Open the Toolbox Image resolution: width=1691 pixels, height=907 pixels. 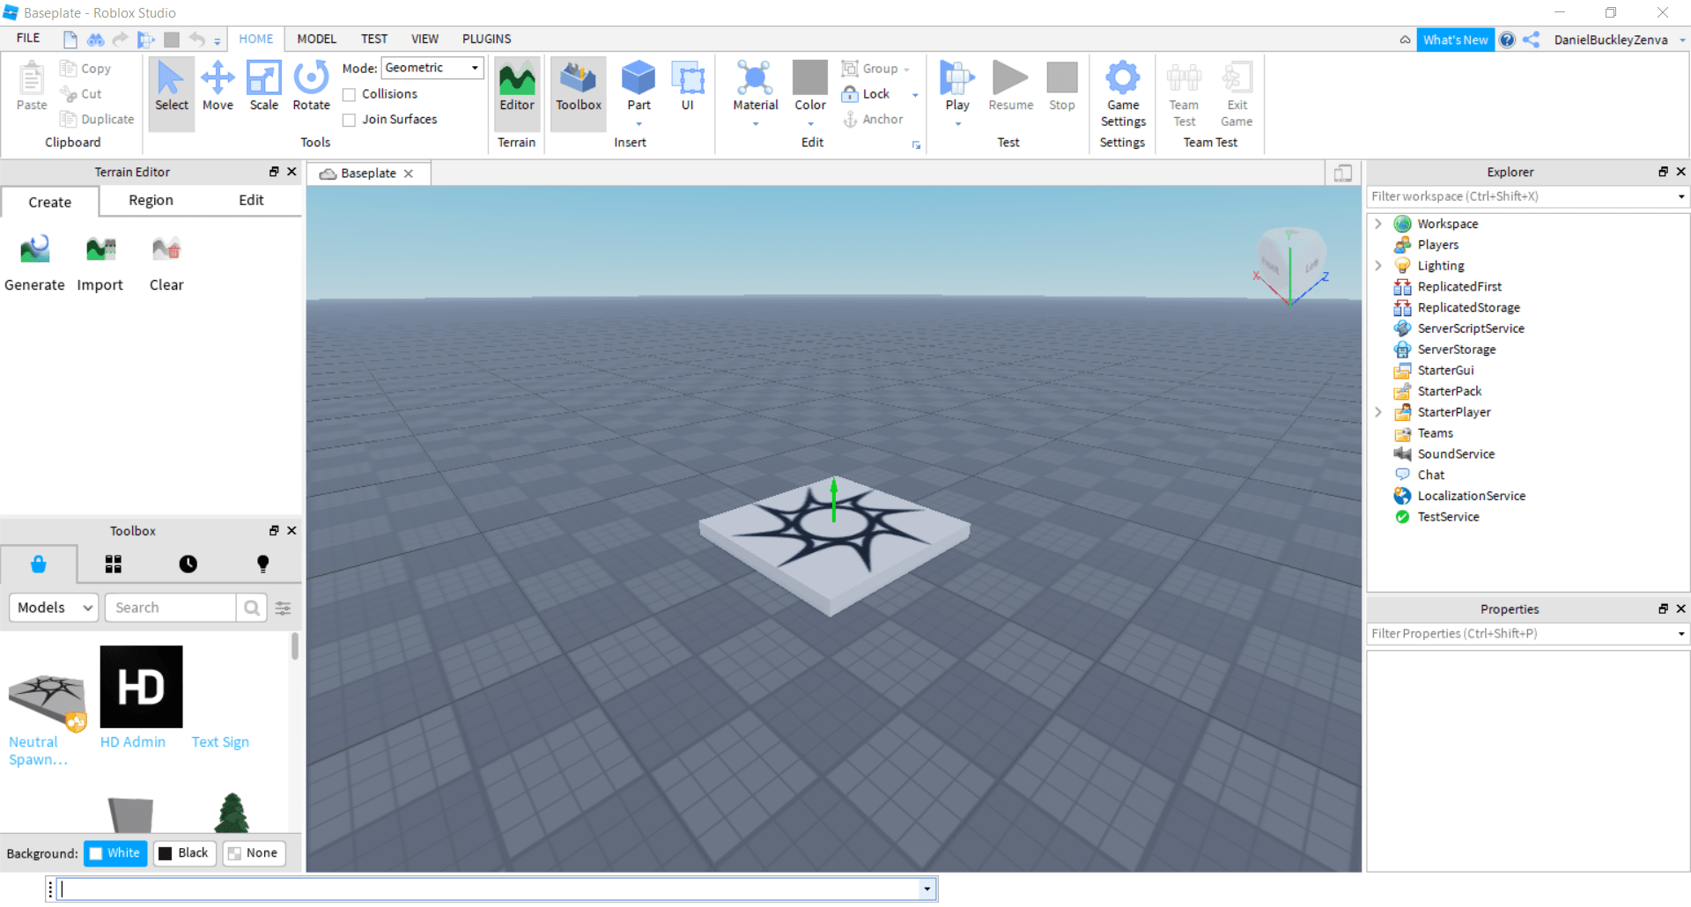[578, 92]
